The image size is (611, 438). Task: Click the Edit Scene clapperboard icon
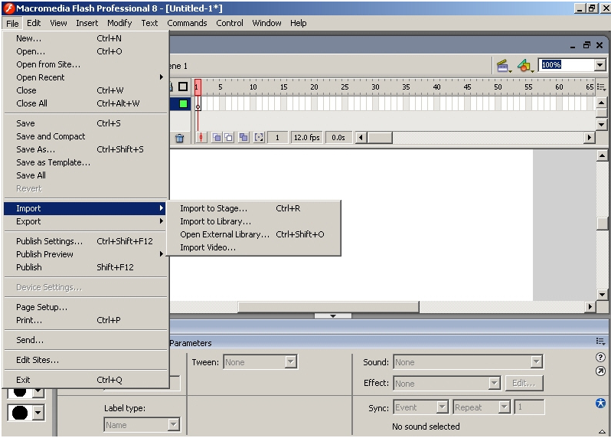503,66
